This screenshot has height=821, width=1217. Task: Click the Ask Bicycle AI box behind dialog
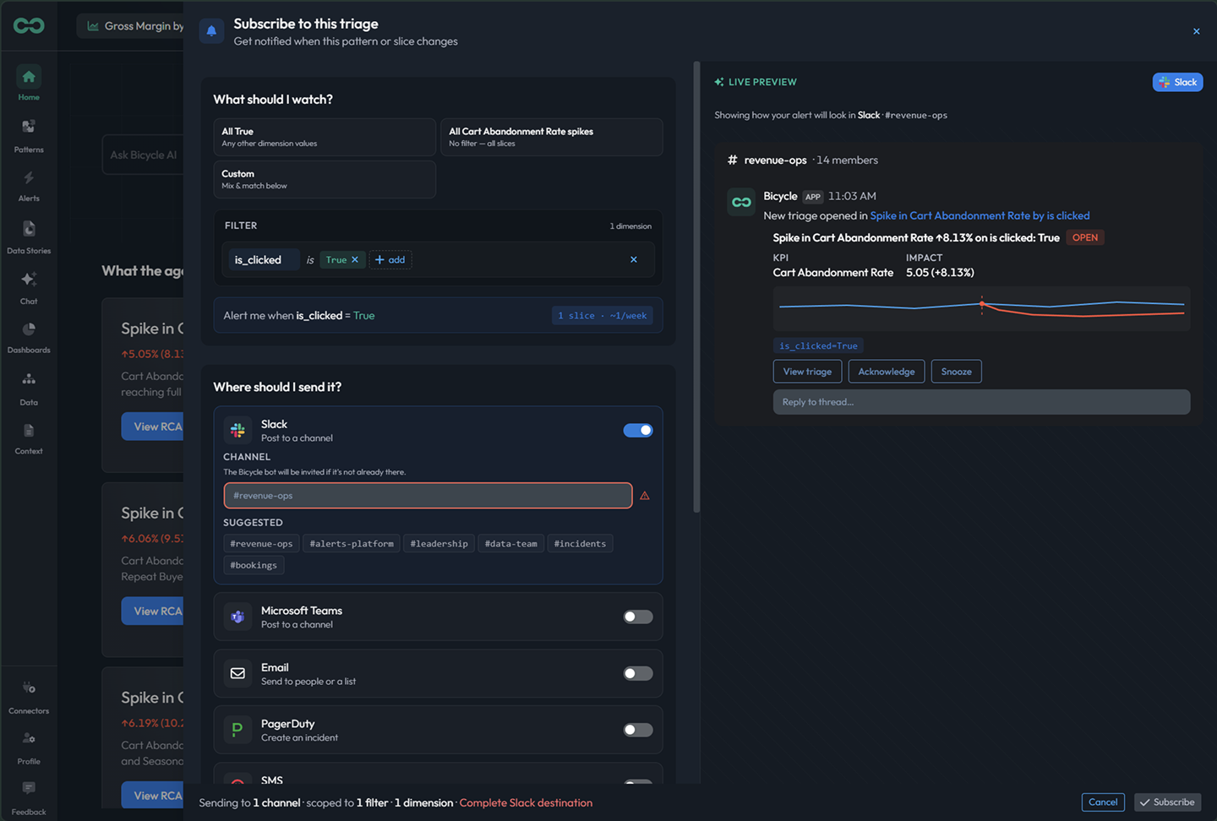(x=143, y=155)
